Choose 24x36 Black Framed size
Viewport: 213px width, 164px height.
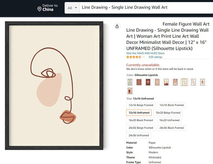171,128
